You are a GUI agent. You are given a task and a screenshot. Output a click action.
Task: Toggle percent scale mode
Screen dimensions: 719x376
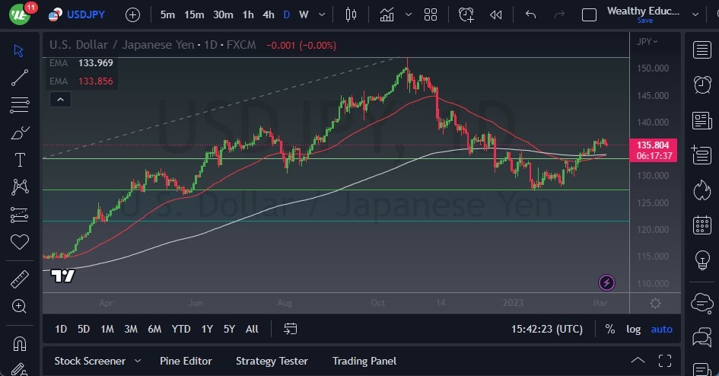[609, 329]
